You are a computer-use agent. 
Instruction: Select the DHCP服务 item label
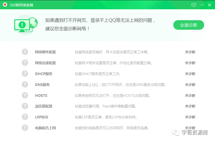[x=44, y=74]
